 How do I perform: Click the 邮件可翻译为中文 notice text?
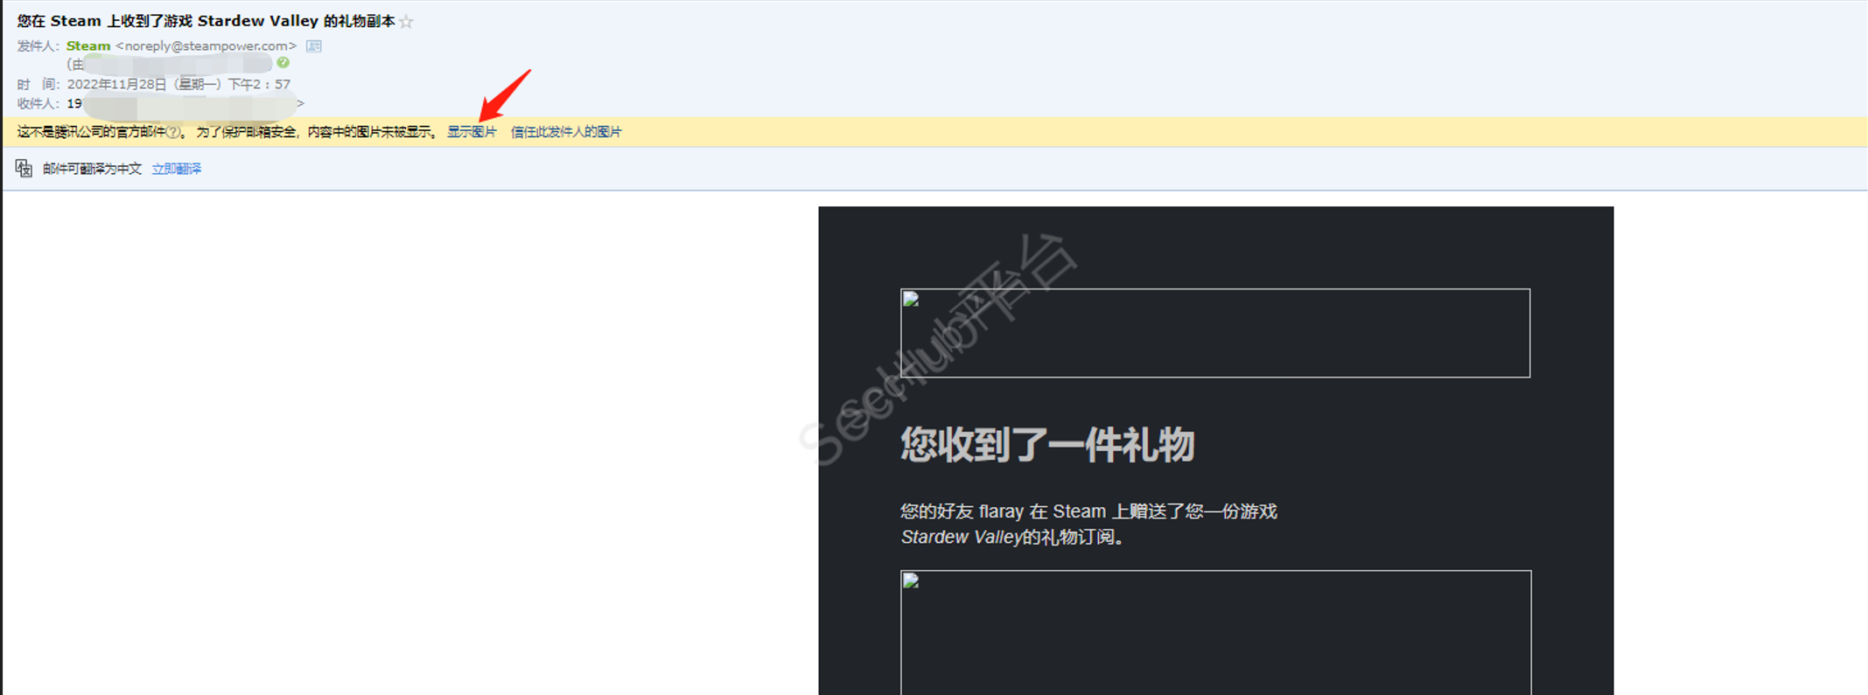pos(92,169)
